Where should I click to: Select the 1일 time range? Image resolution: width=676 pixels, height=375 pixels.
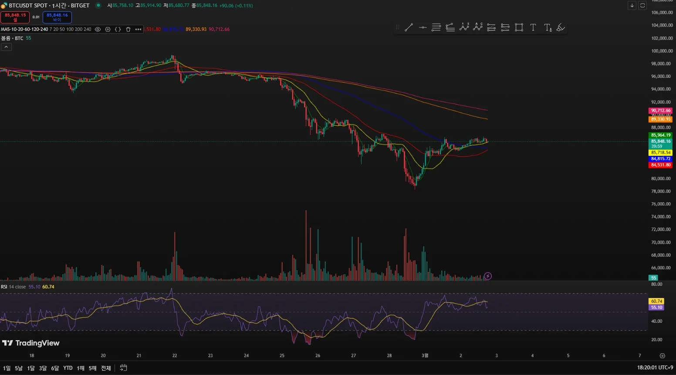click(x=7, y=368)
